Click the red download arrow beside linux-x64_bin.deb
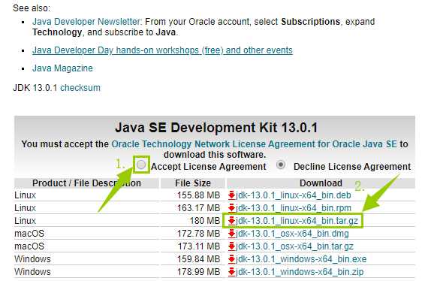422x281 pixels. point(231,195)
